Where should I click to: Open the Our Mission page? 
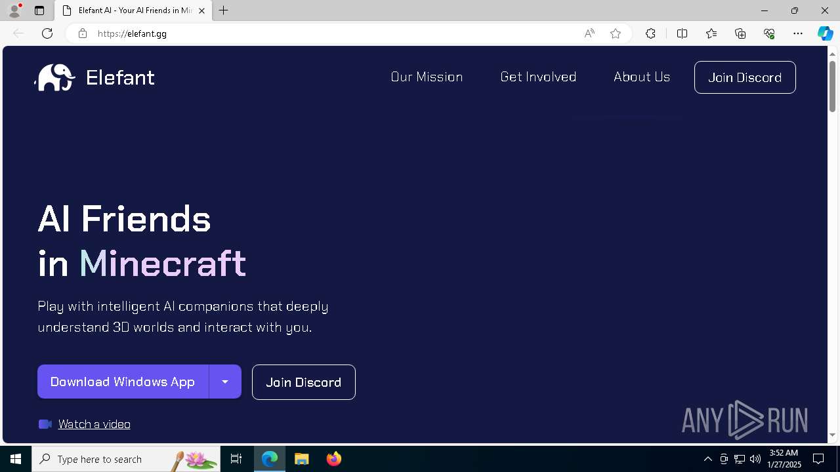click(x=427, y=77)
